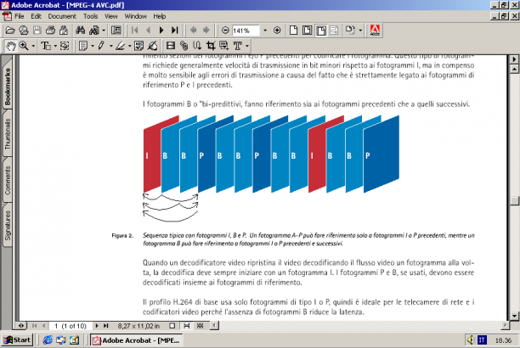Image resolution: width=520 pixels, height=348 pixels.
Task: Select the Hand tool
Action: pos(11,46)
